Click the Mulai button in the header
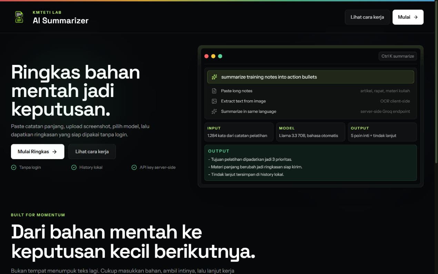Image resolution: width=438 pixels, height=274 pixels. 408,17
